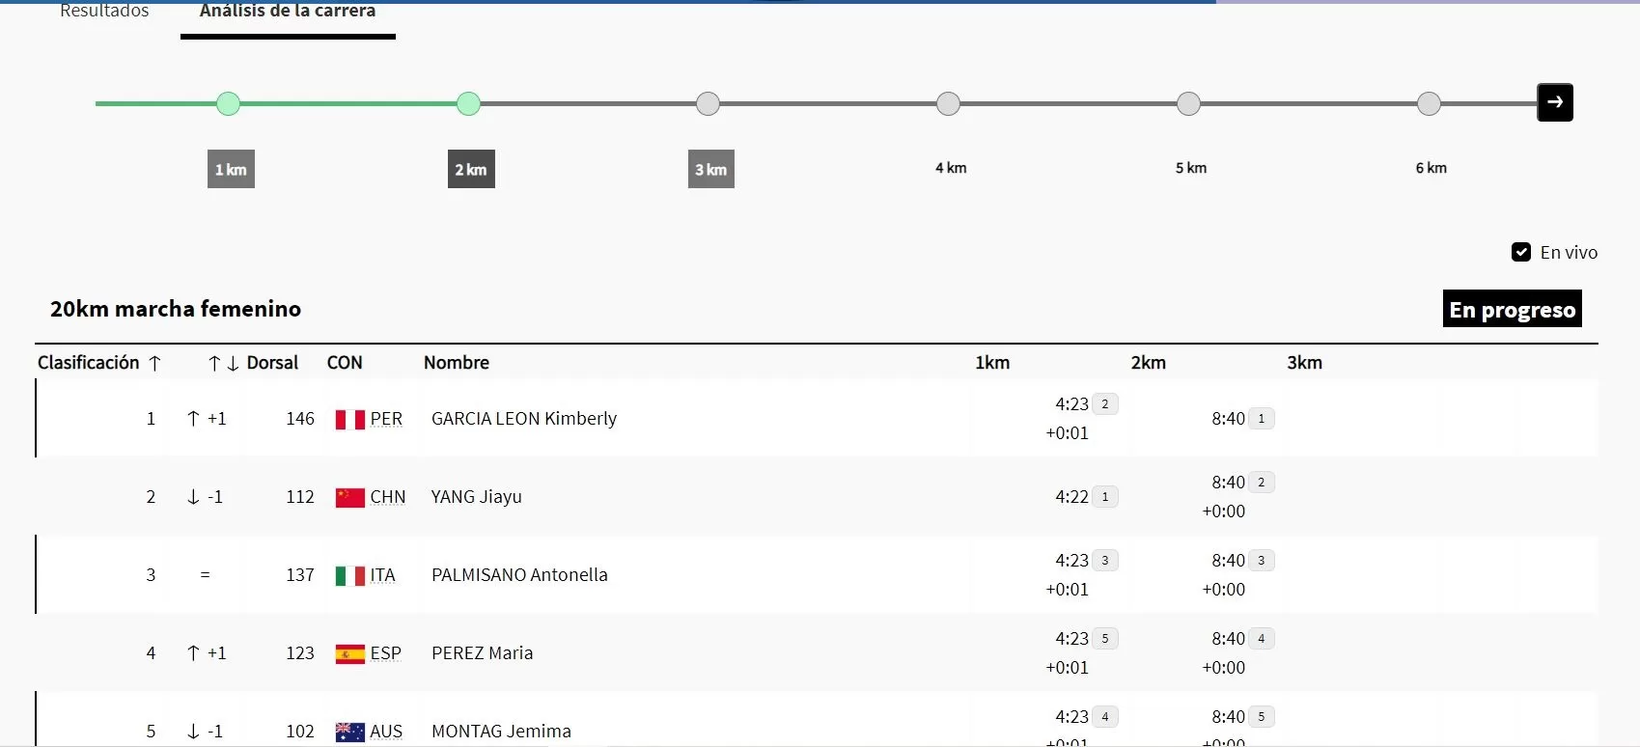
Task: Click rank badge 5 at Perez 1km
Action: click(x=1105, y=638)
